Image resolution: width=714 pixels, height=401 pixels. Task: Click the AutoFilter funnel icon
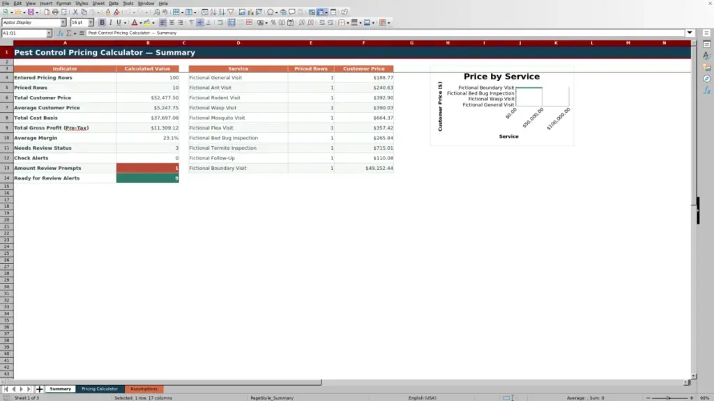(231, 12)
